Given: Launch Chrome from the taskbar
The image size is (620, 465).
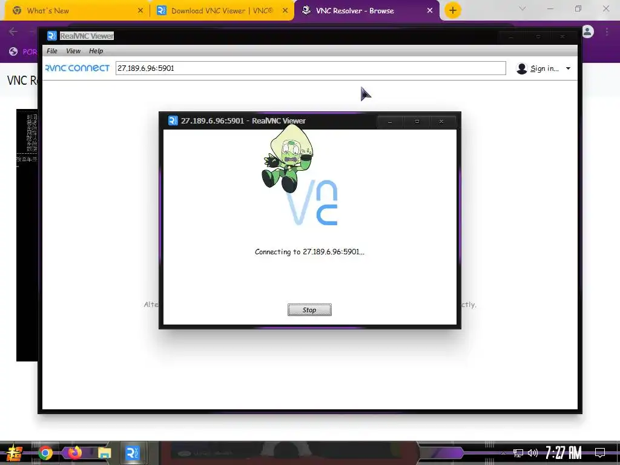Looking at the screenshot, I should tap(45, 453).
